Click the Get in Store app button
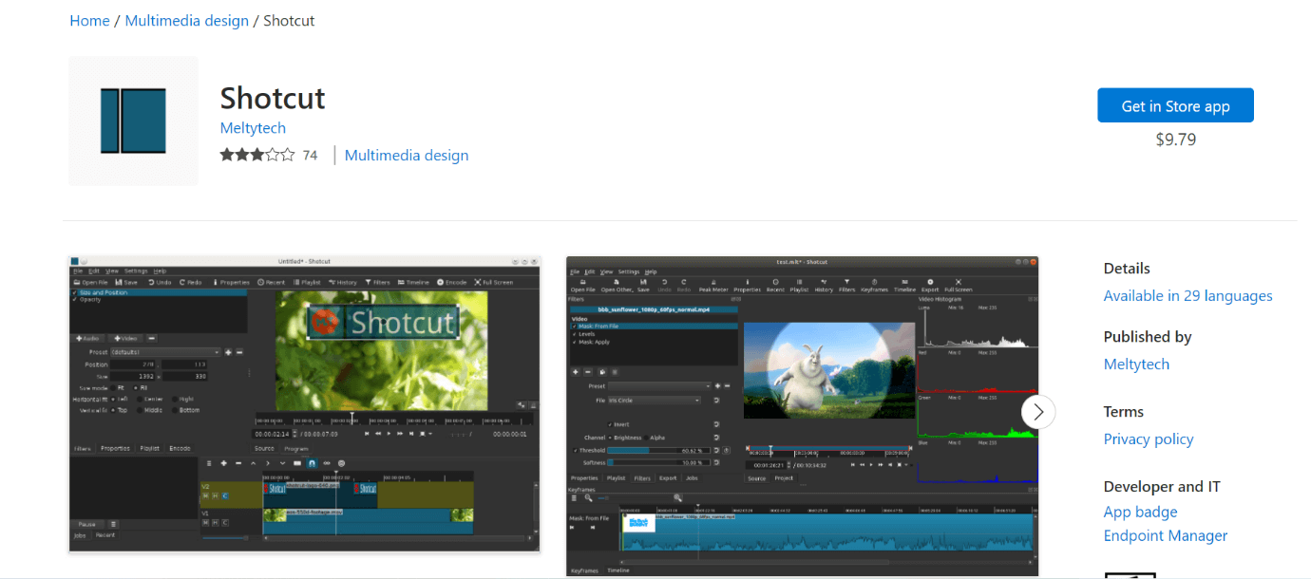1311x579 pixels. pos(1175,105)
